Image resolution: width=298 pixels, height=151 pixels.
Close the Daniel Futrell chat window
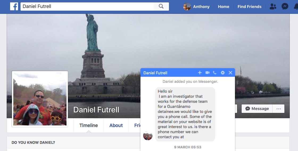click(x=230, y=73)
